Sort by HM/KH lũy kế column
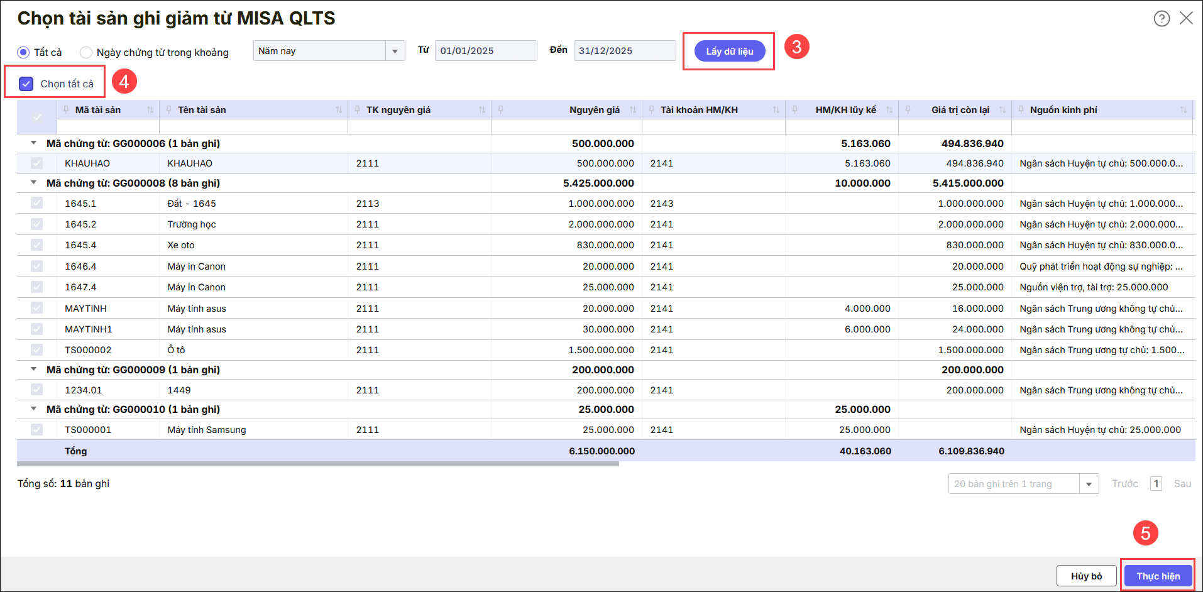This screenshot has height=592, width=1203. tap(889, 110)
